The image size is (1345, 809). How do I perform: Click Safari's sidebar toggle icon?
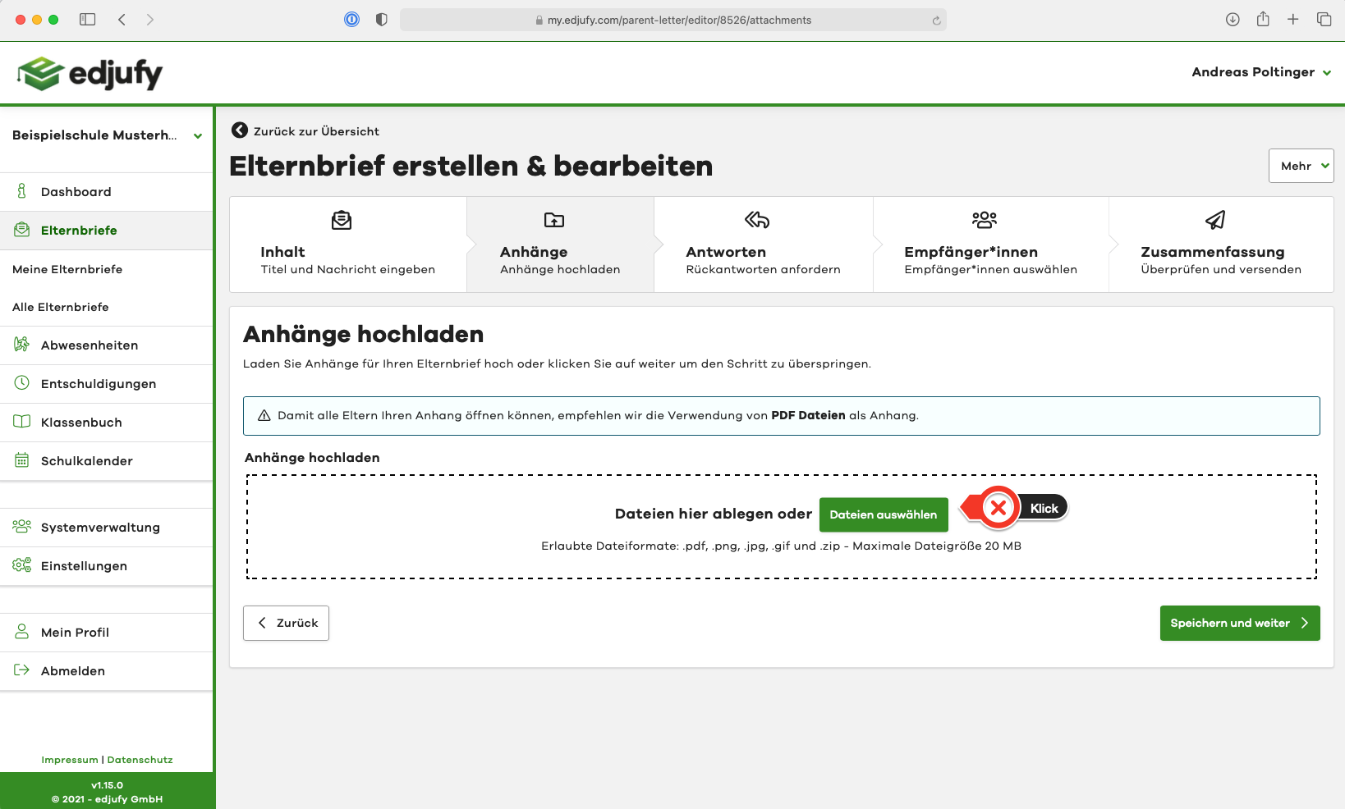(x=87, y=20)
